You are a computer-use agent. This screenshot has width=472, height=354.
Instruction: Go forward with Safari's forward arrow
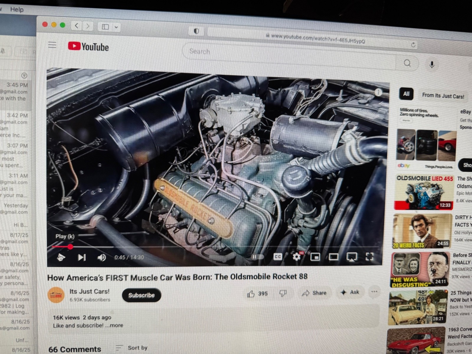88,26
